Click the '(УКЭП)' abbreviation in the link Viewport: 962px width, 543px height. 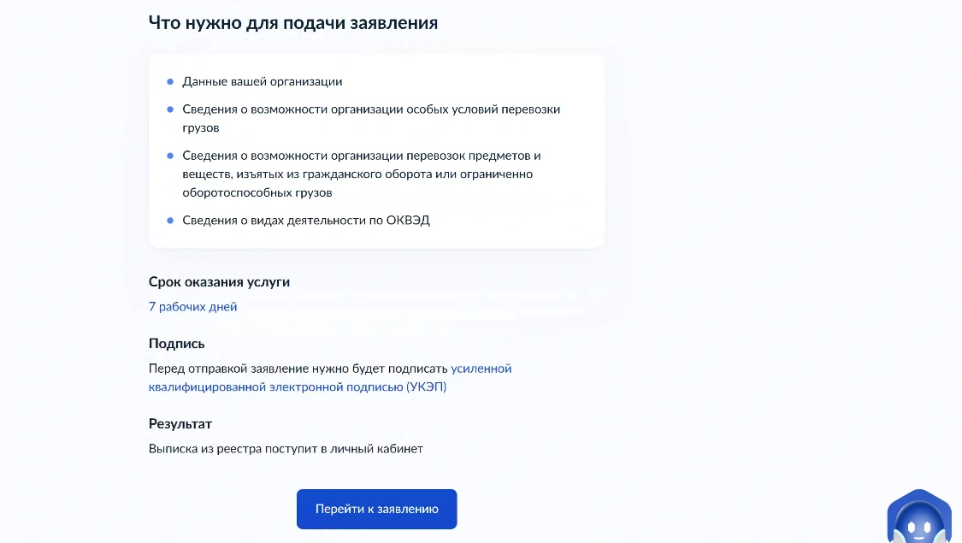click(426, 387)
